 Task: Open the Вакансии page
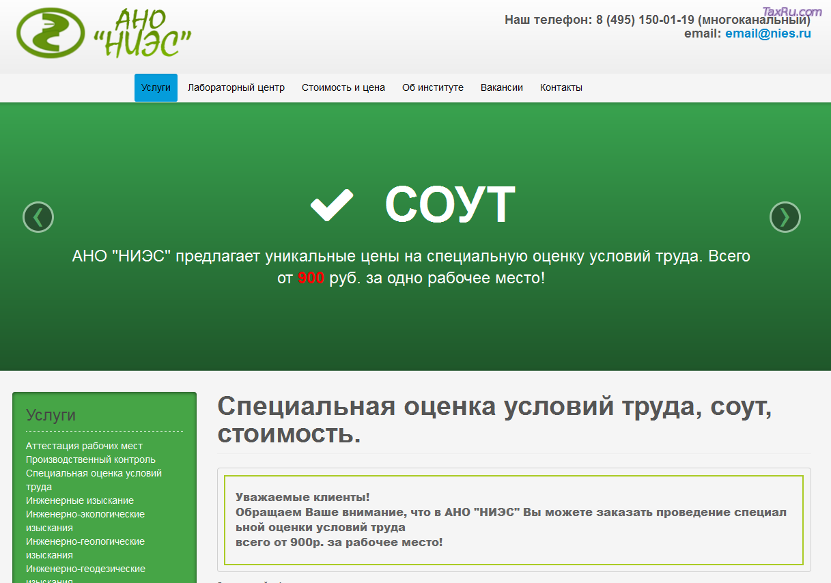(501, 87)
